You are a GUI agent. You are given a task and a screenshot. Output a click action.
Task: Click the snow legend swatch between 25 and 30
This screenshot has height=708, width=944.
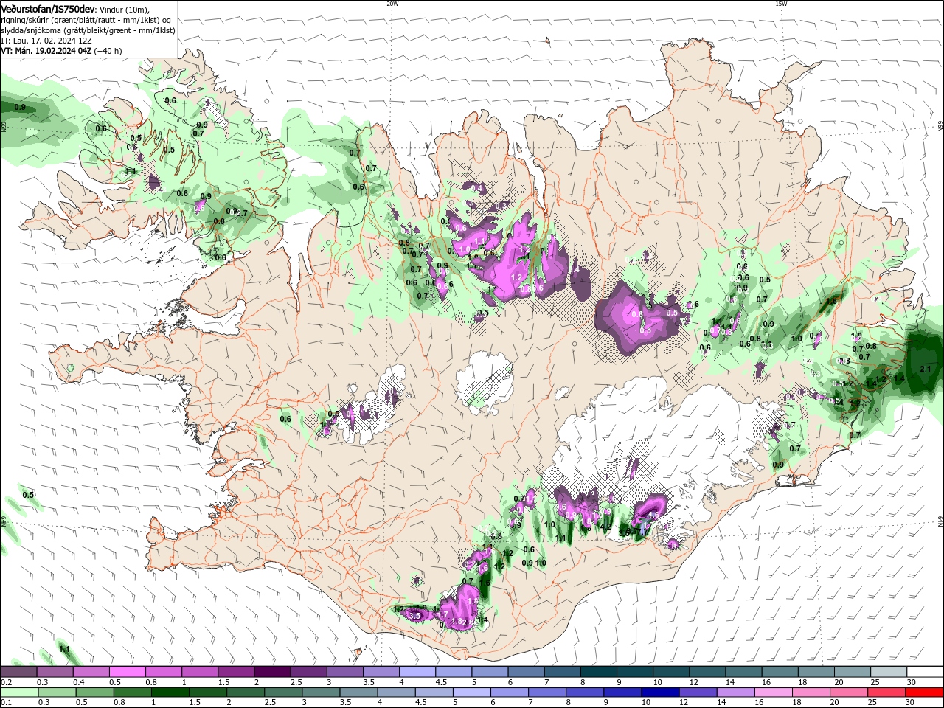(887, 672)
